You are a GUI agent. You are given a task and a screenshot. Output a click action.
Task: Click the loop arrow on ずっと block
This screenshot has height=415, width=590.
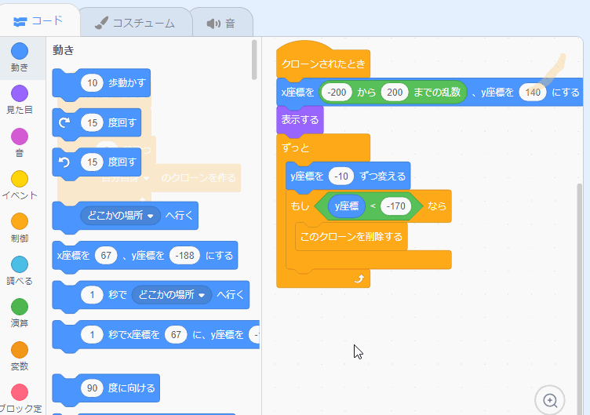tap(359, 278)
